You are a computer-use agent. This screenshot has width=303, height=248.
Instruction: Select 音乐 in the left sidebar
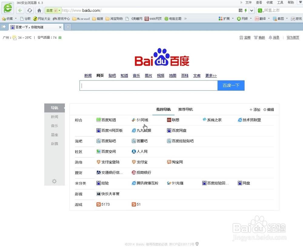(55, 126)
